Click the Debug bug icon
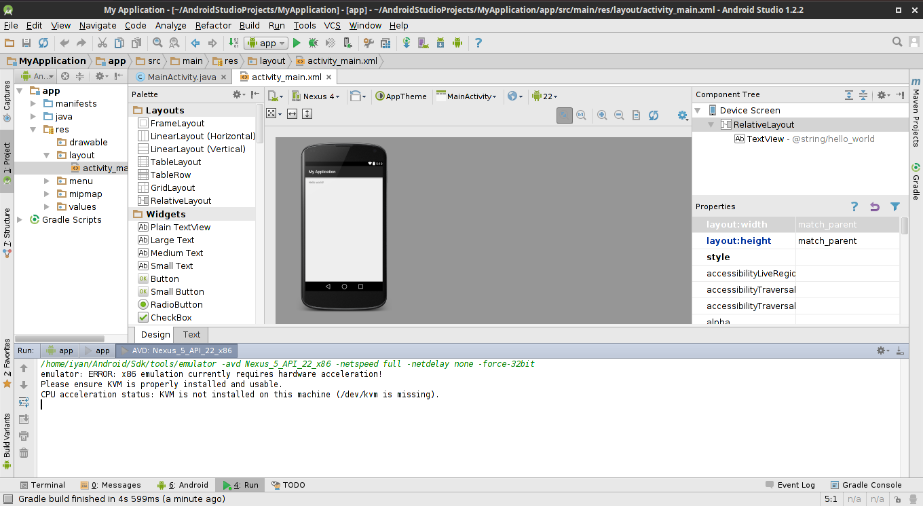This screenshot has height=506, width=923. pyautogui.click(x=314, y=43)
